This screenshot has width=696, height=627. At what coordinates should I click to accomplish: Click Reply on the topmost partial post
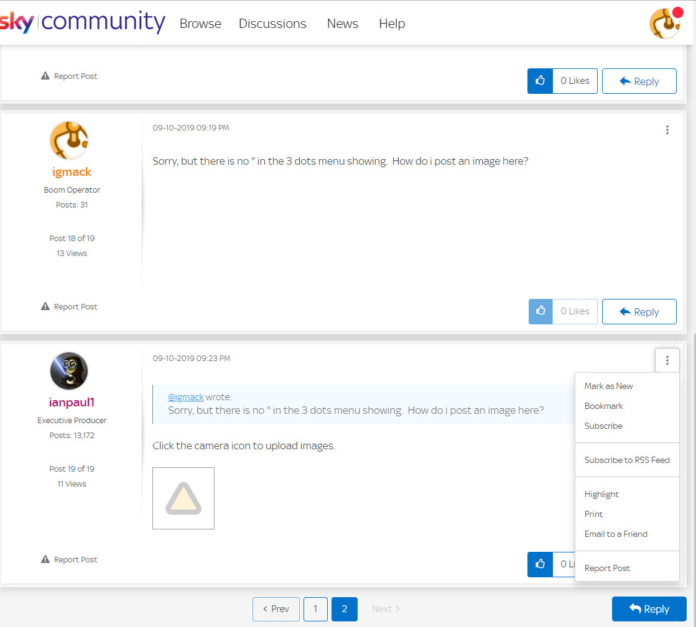(x=639, y=81)
